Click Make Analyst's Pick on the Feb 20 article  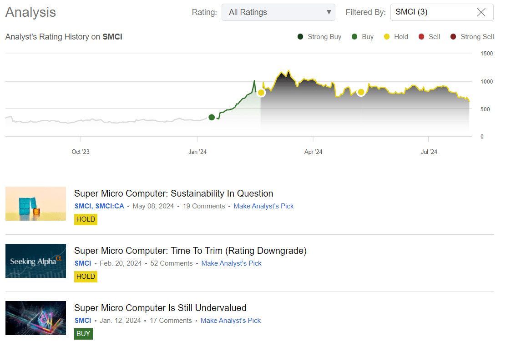tap(231, 263)
